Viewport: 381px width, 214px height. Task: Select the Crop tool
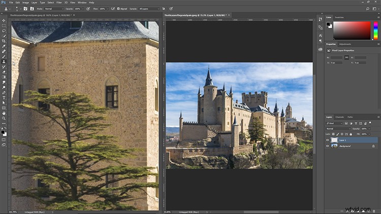coord(4,41)
